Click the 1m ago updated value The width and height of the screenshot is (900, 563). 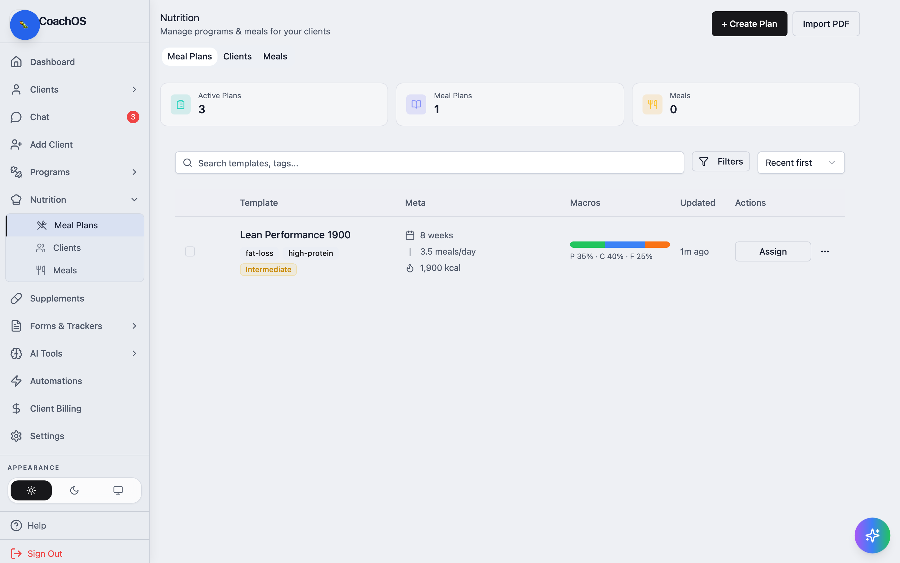click(x=694, y=252)
